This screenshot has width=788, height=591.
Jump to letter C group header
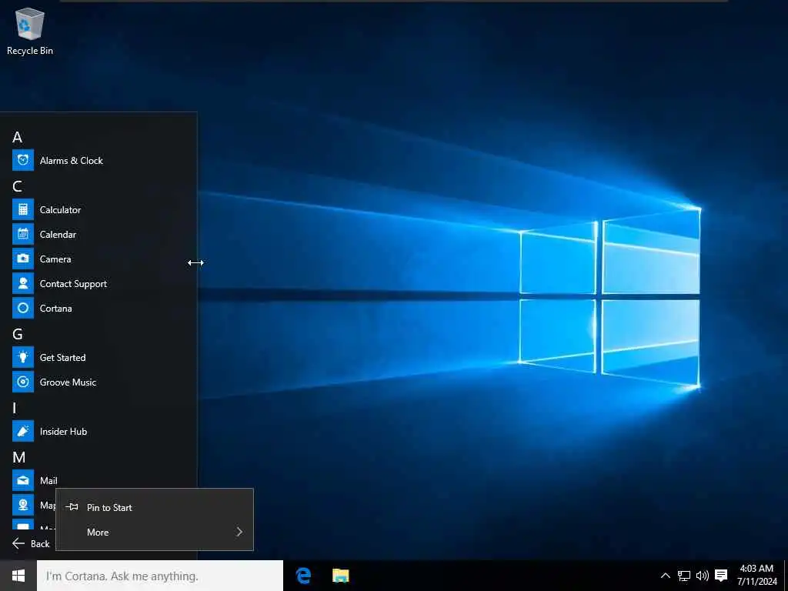[x=18, y=186]
